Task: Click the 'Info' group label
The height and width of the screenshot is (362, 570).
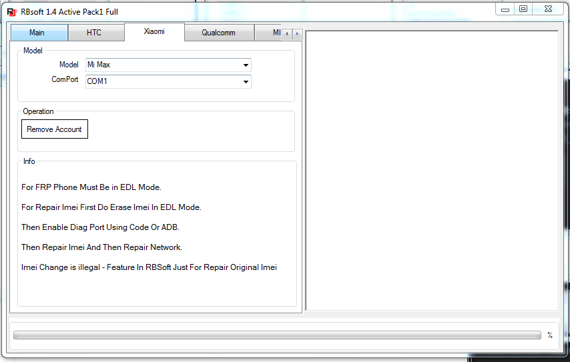Action: pos(29,161)
